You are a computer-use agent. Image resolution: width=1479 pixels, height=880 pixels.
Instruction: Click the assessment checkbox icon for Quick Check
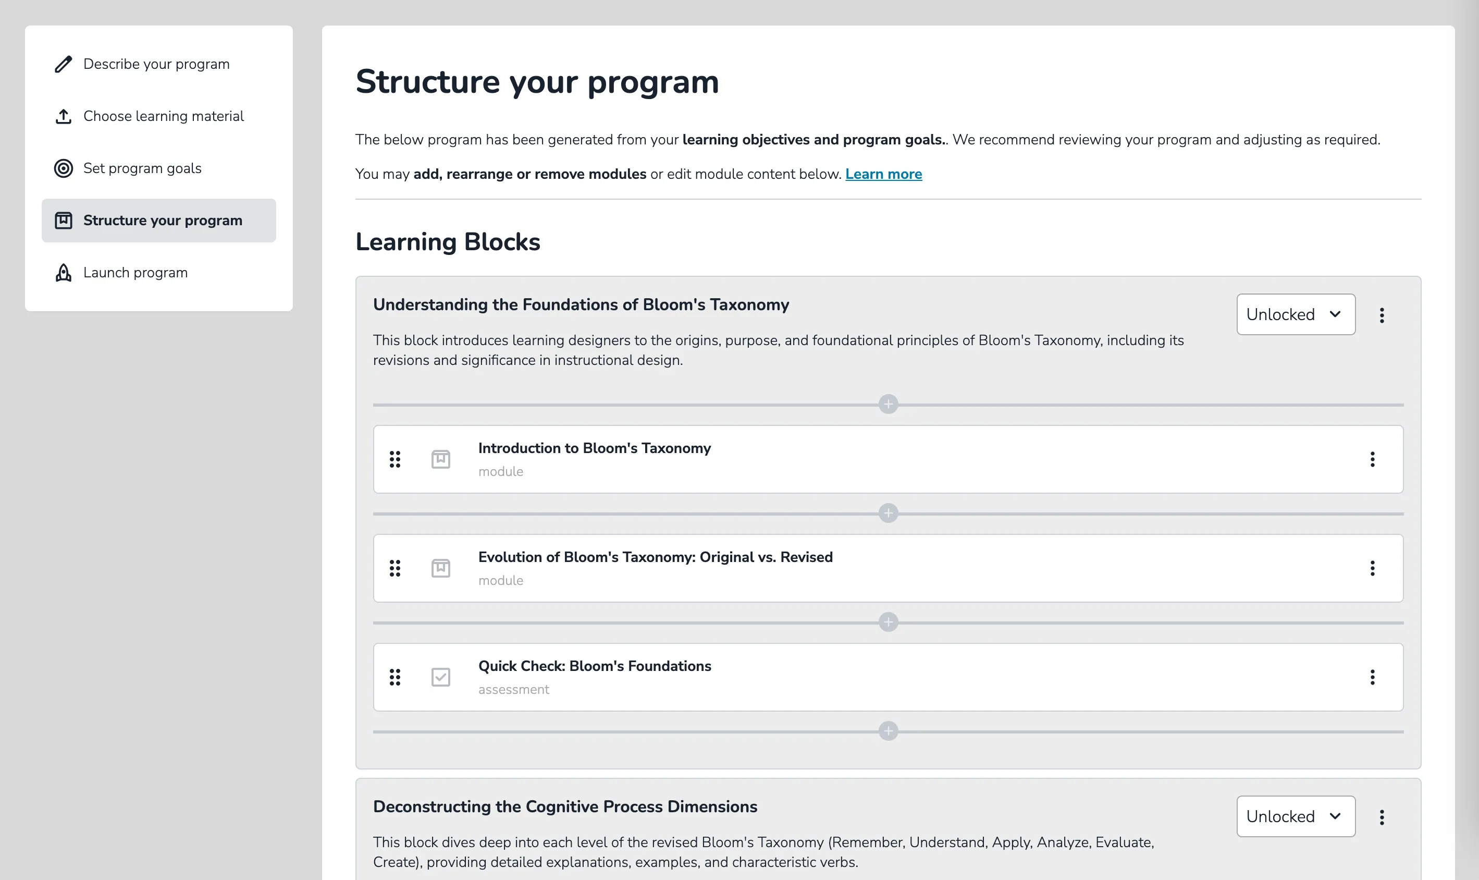(440, 677)
